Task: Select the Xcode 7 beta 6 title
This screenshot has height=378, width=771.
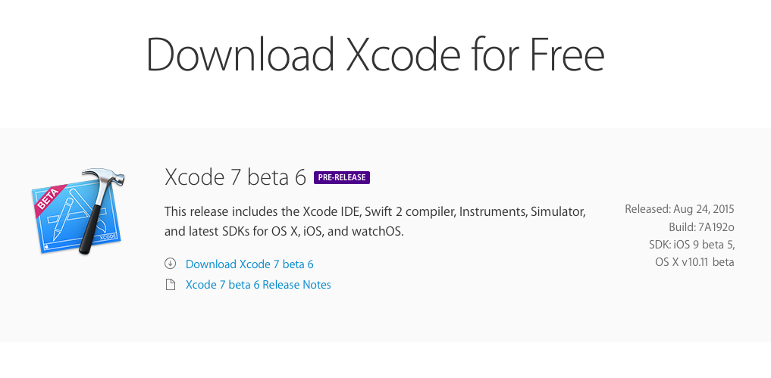Action: click(235, 178)
